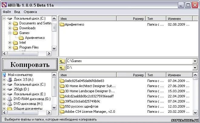The width and height of the screenshot is (200, 123).
Task: Click the DVD-дисковод (H:) icon
Action: [x=10, y=104]
